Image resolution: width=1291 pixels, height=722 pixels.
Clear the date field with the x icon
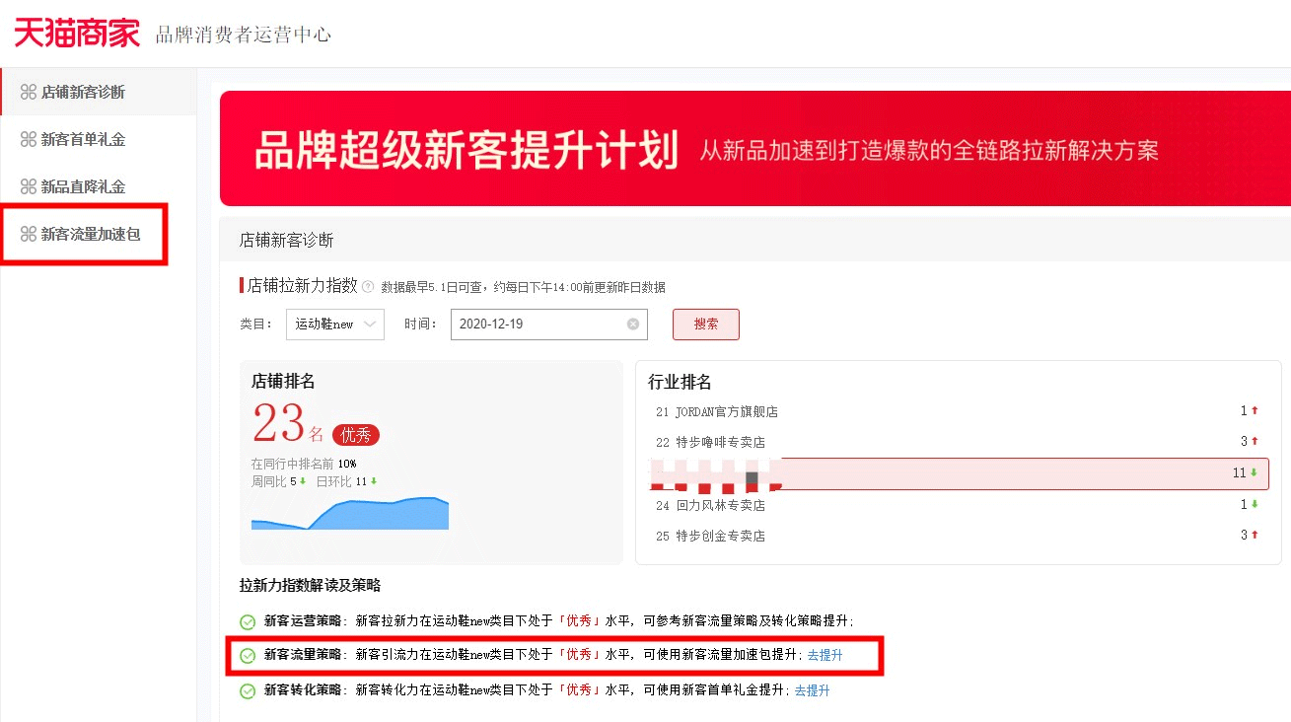632,325
